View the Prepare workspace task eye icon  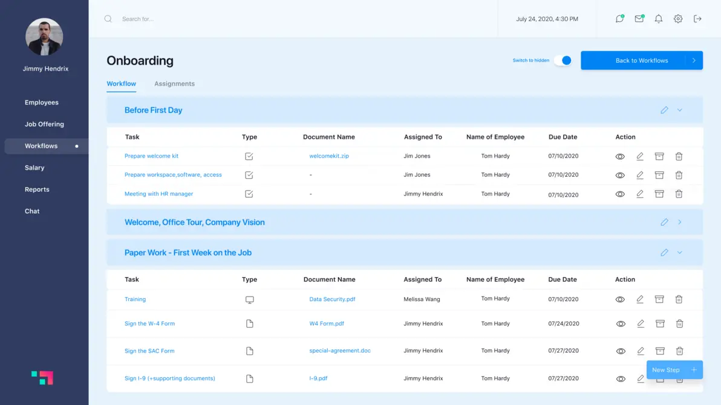[620, 175]
